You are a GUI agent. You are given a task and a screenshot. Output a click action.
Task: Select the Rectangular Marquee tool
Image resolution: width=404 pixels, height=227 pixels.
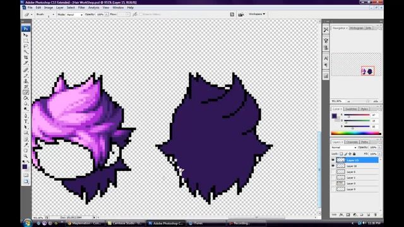point(26,40)
